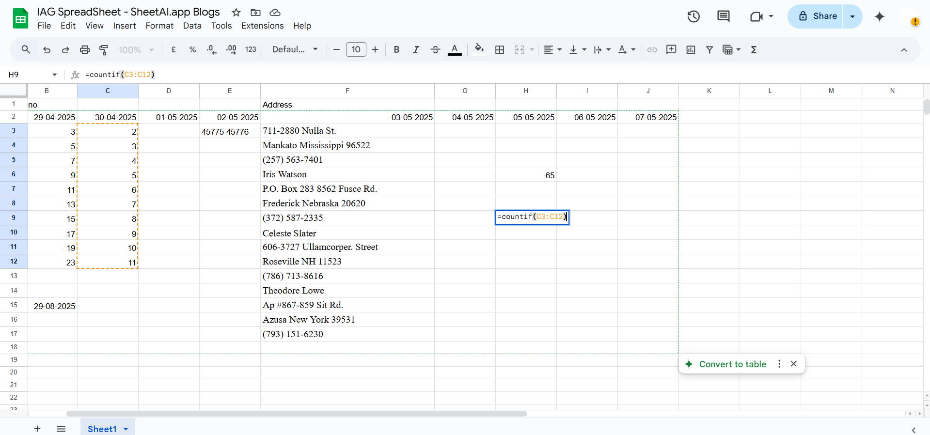This screenshot has height=435, width=930.
Task: Toggle bold formatting
Action: coord(396,49)
